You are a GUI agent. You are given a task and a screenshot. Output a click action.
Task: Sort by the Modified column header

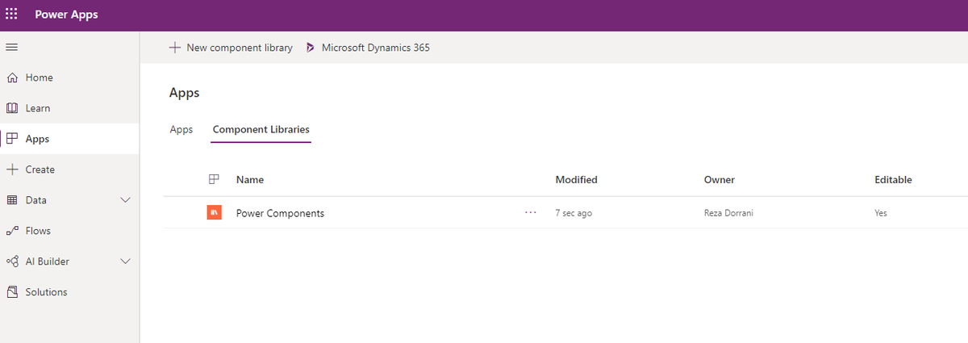click(x=576, y=180)
